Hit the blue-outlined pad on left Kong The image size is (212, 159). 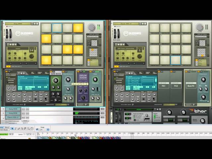57,28
